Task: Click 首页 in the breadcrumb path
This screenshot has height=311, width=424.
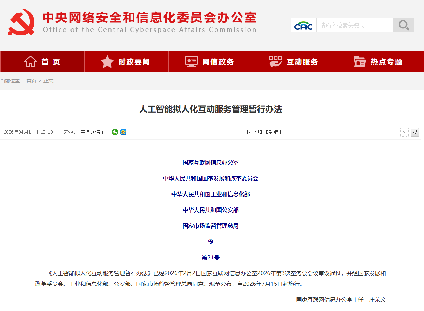Action: point(32,81)
